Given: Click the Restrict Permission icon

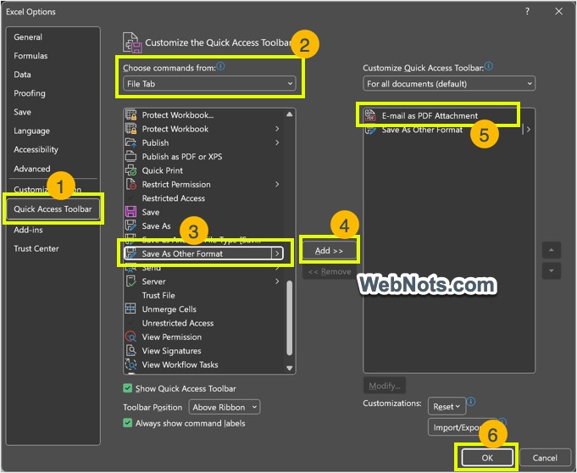Looking at the screenshot, I should [130, 184].
